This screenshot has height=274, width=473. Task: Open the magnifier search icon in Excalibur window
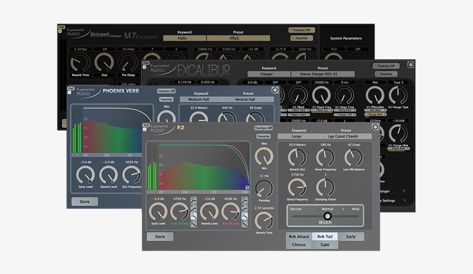pyautogui.click(x=410, y=64)
